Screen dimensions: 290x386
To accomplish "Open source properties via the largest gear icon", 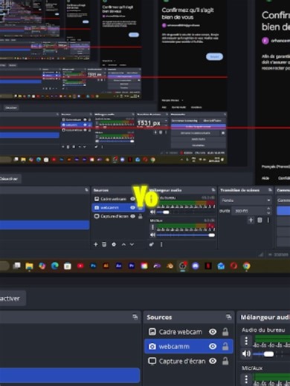I will [114, 244].
